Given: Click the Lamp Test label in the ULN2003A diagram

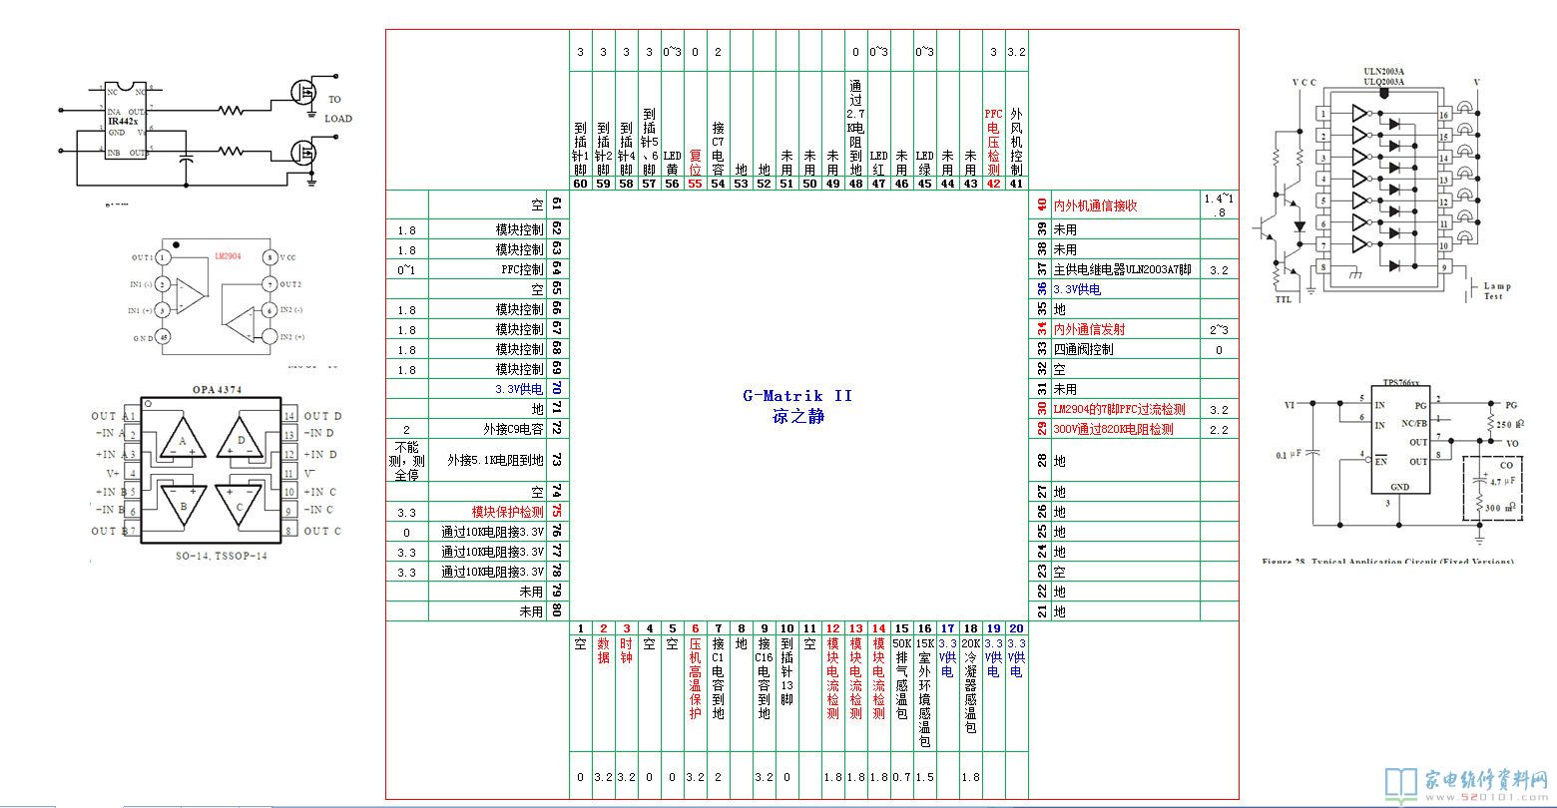Looking at the screenshot, I should [x=1497, y=290].
